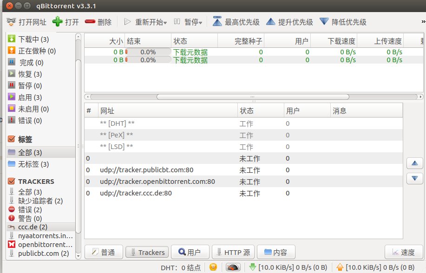
Task: Switch to the 普通 tab
Action: pyautogui.click(x=104, y=252)
